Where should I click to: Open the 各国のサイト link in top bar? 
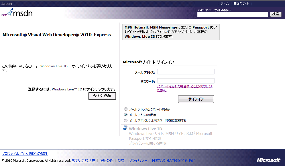tap(241, 3)
